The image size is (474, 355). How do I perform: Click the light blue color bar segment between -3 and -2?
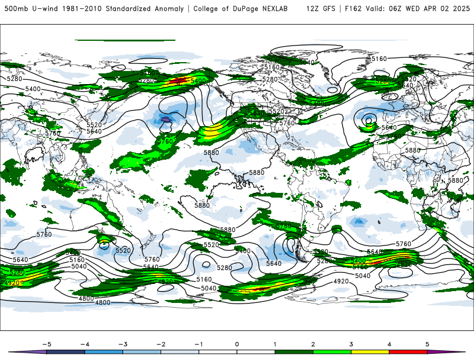pos(142,352)
